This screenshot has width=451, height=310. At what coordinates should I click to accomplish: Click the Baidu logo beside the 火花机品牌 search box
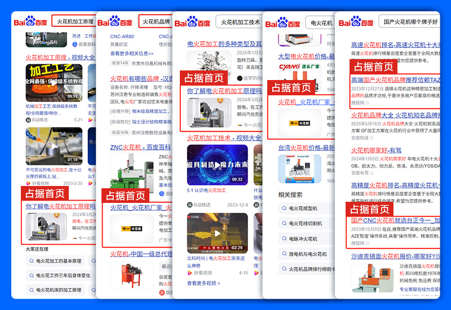(114, 21)
